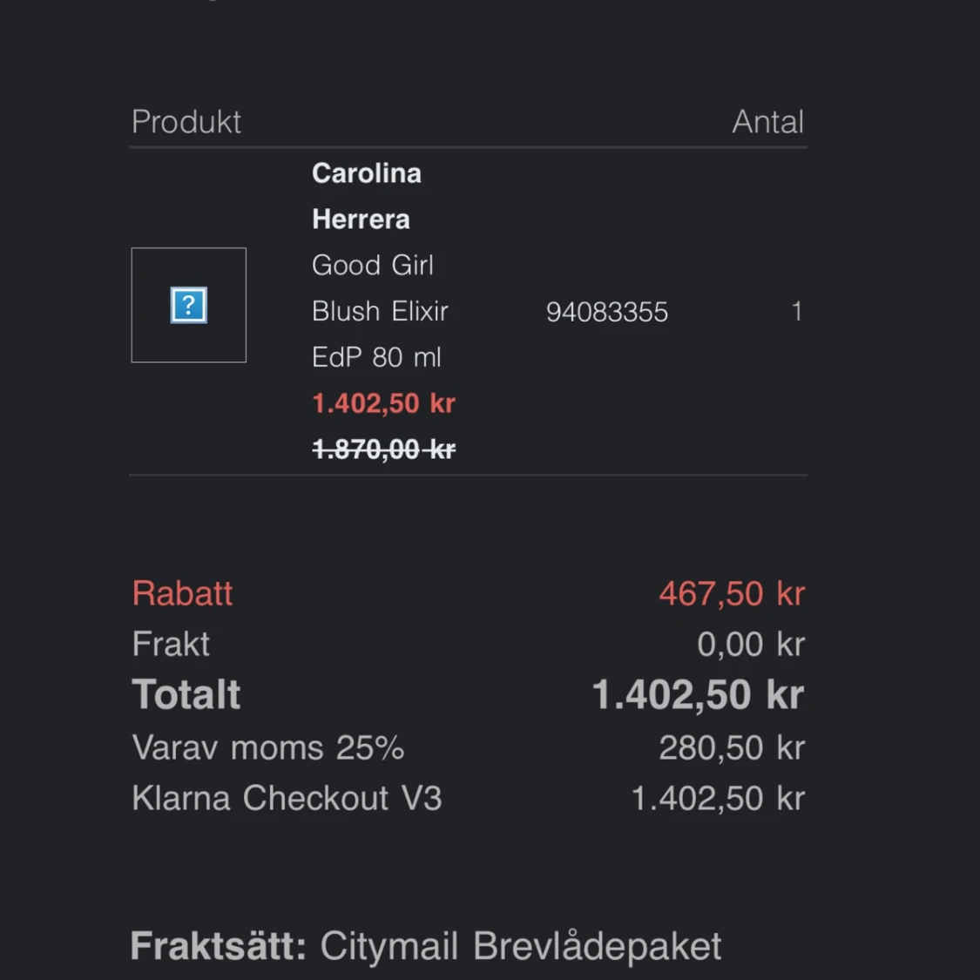Tap the Carolina Herrera brand name
The height and width of the screenshot is (980, 980).
pyautogui.click(x=366, y=196)
